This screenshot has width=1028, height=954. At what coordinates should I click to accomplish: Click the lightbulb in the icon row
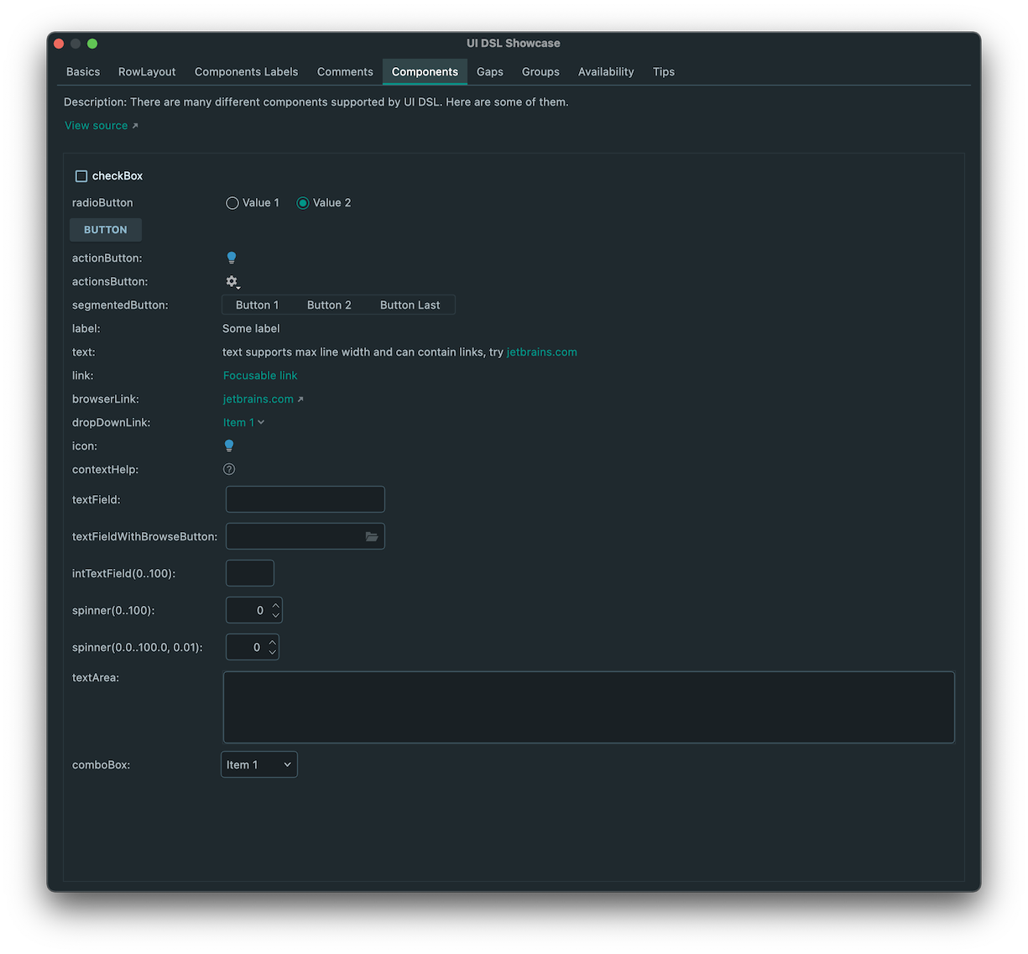[228, 446]
